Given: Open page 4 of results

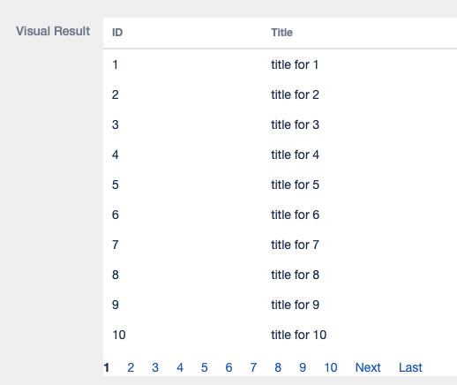Looking at the screenshot, I should click(x=180, y=367).
